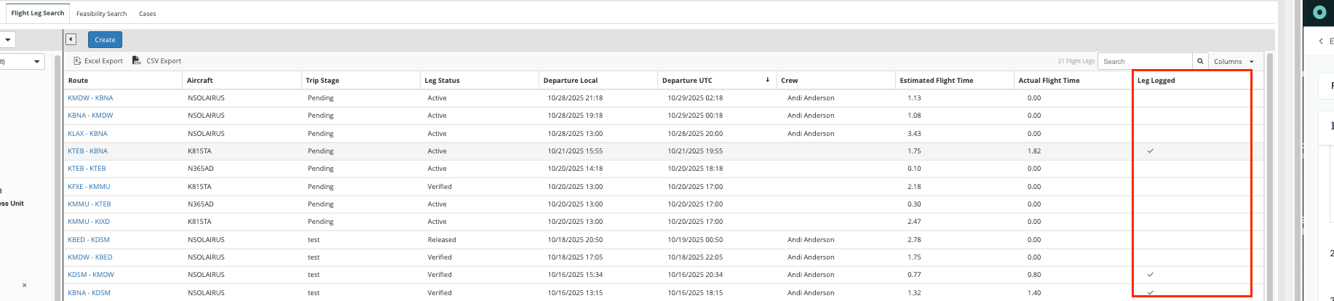1334x301 pixels.
Task: Switch to the Feasibility Search tab
Action: 101,14
